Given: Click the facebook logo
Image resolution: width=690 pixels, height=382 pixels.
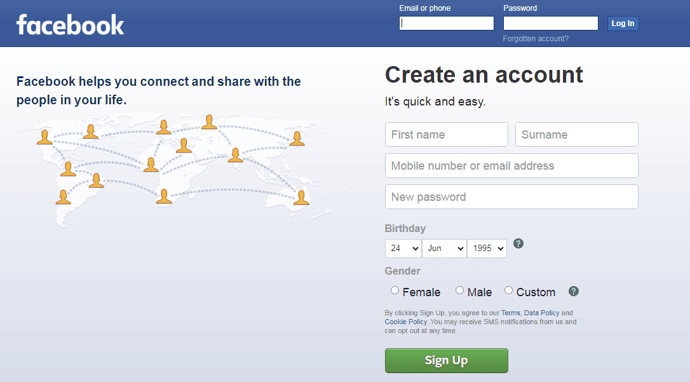Looking at the screenshot, I should [x=71, y=25].
